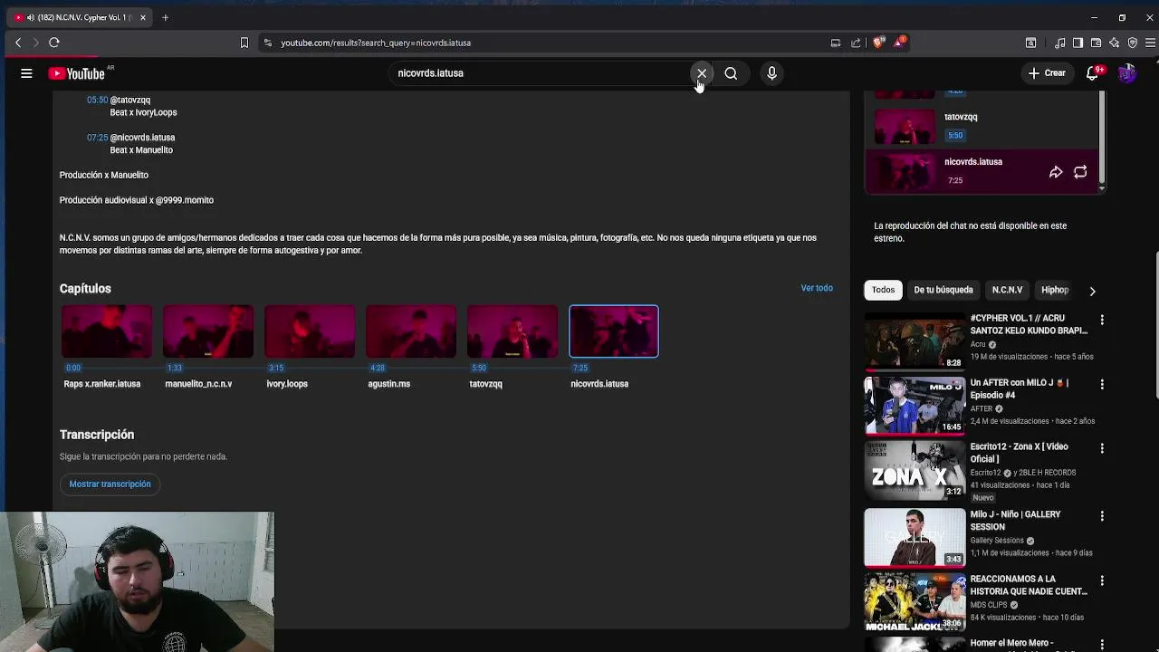Select chapter agustin.ms thumbnail
This screenshot has height=652, width=1159.
411,331
